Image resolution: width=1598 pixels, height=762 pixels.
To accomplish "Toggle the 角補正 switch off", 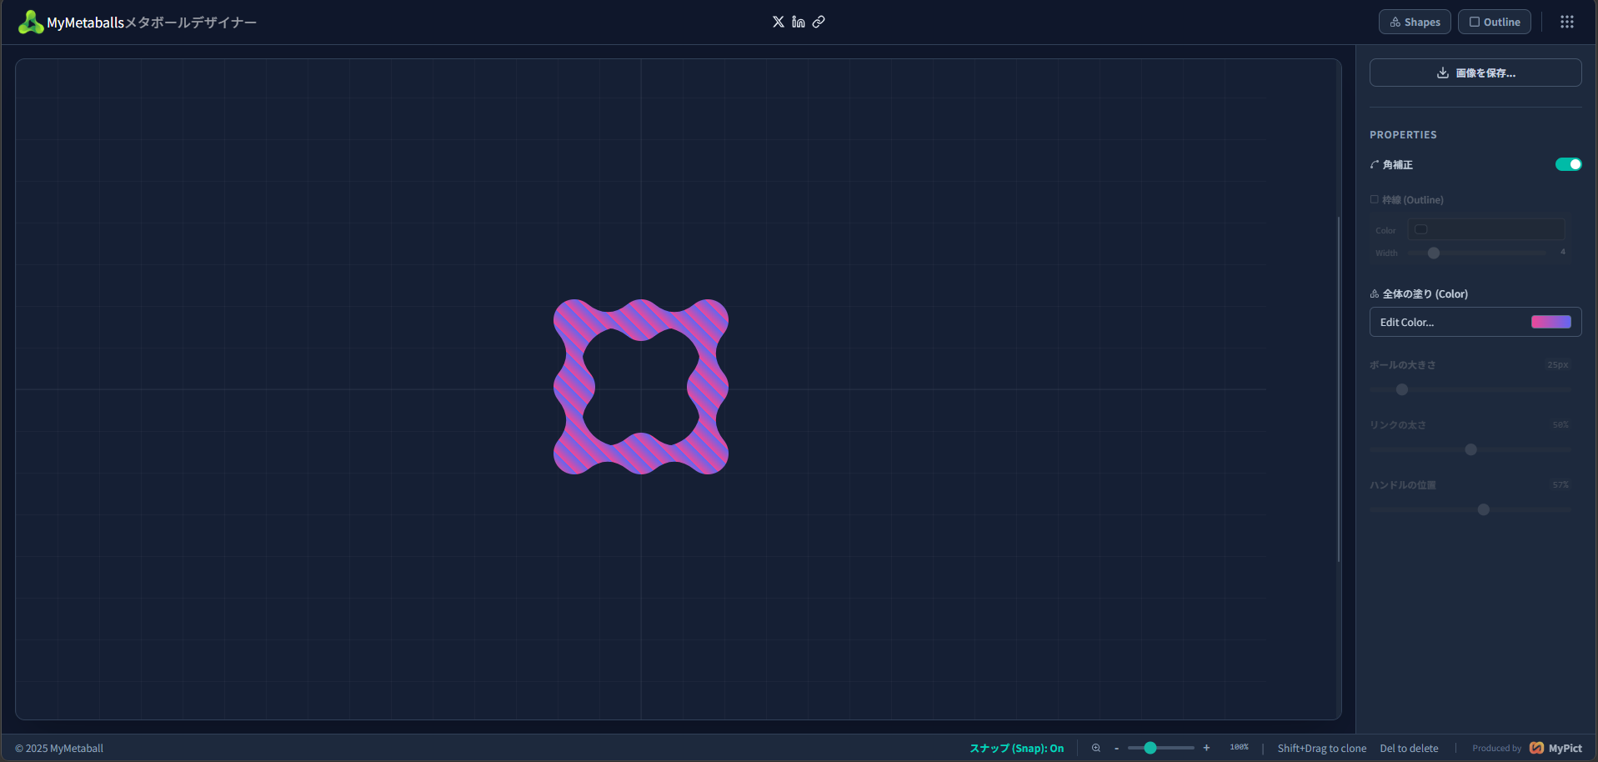I will click(1568, 164).
